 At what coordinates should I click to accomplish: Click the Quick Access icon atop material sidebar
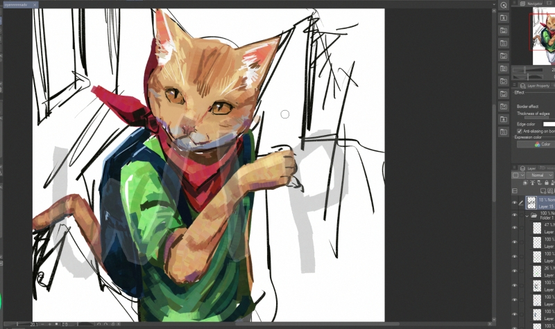tap(503, 5)
